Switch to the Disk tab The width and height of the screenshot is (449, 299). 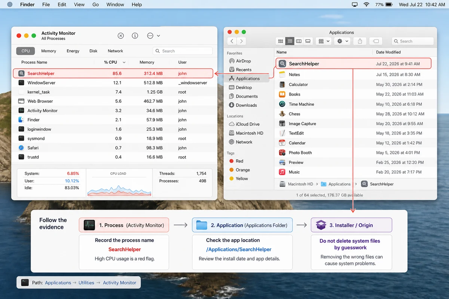click(94, 51)
